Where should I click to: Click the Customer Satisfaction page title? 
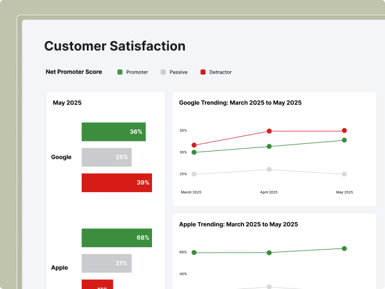coord(115,46)
